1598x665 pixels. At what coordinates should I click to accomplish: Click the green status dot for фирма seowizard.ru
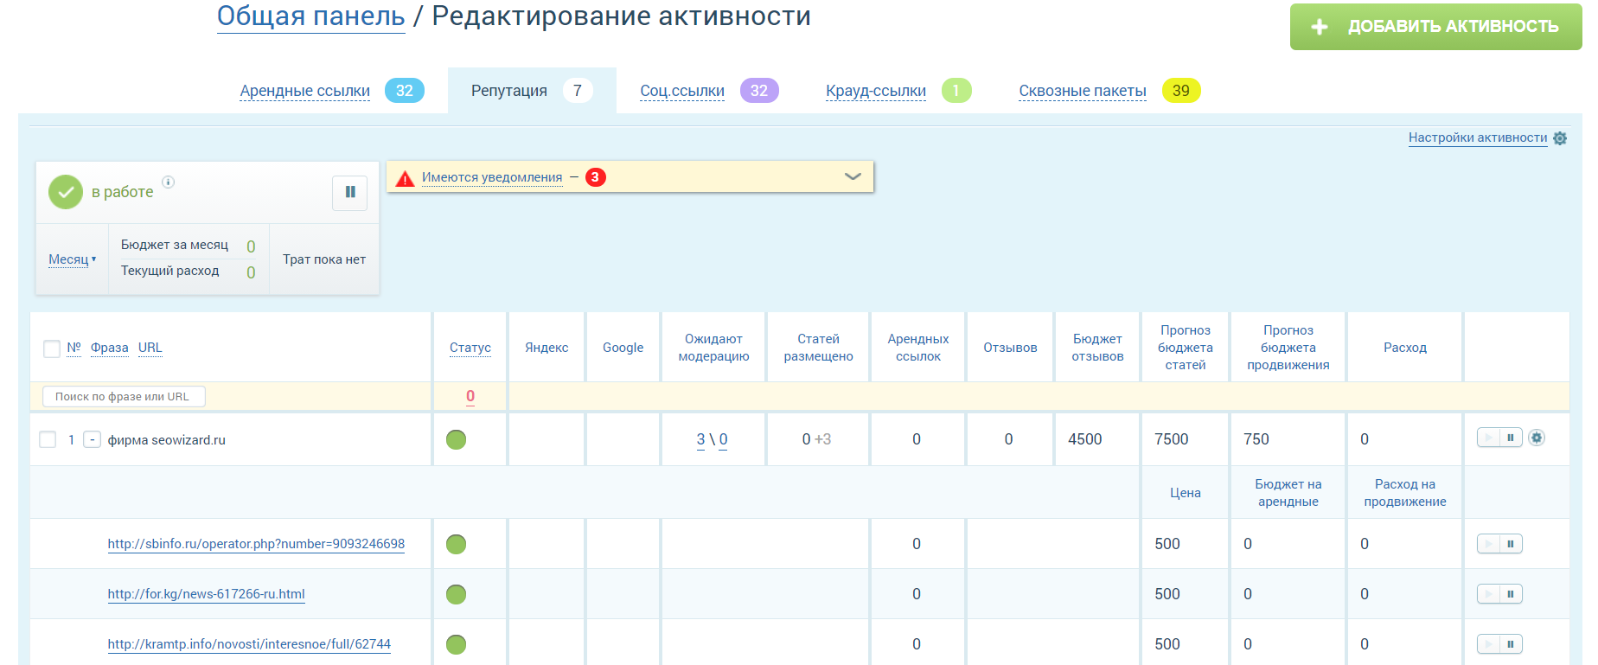point(456,439)
